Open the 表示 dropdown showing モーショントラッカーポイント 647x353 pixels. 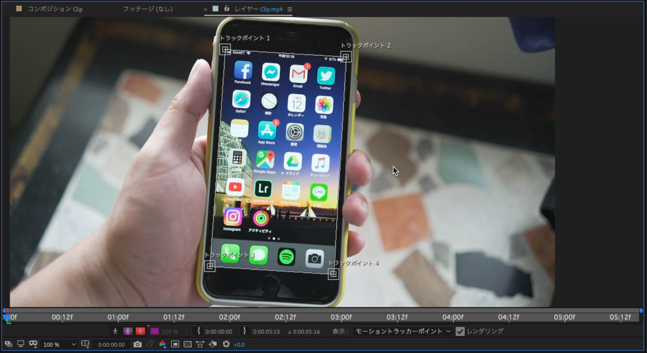[x=402, y=331]
